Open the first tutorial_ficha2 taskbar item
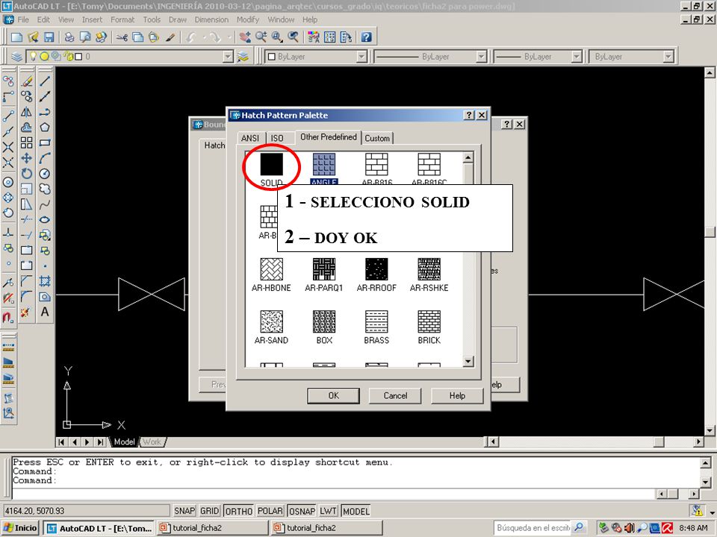 212,528
